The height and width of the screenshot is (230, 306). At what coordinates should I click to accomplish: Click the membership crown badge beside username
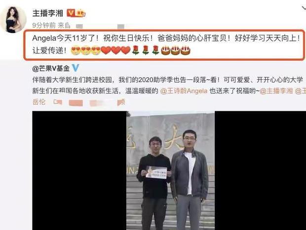point(80,13)
